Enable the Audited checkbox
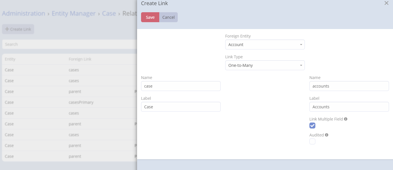This screenshot has width=393, height=170. [x=312, y=142]
